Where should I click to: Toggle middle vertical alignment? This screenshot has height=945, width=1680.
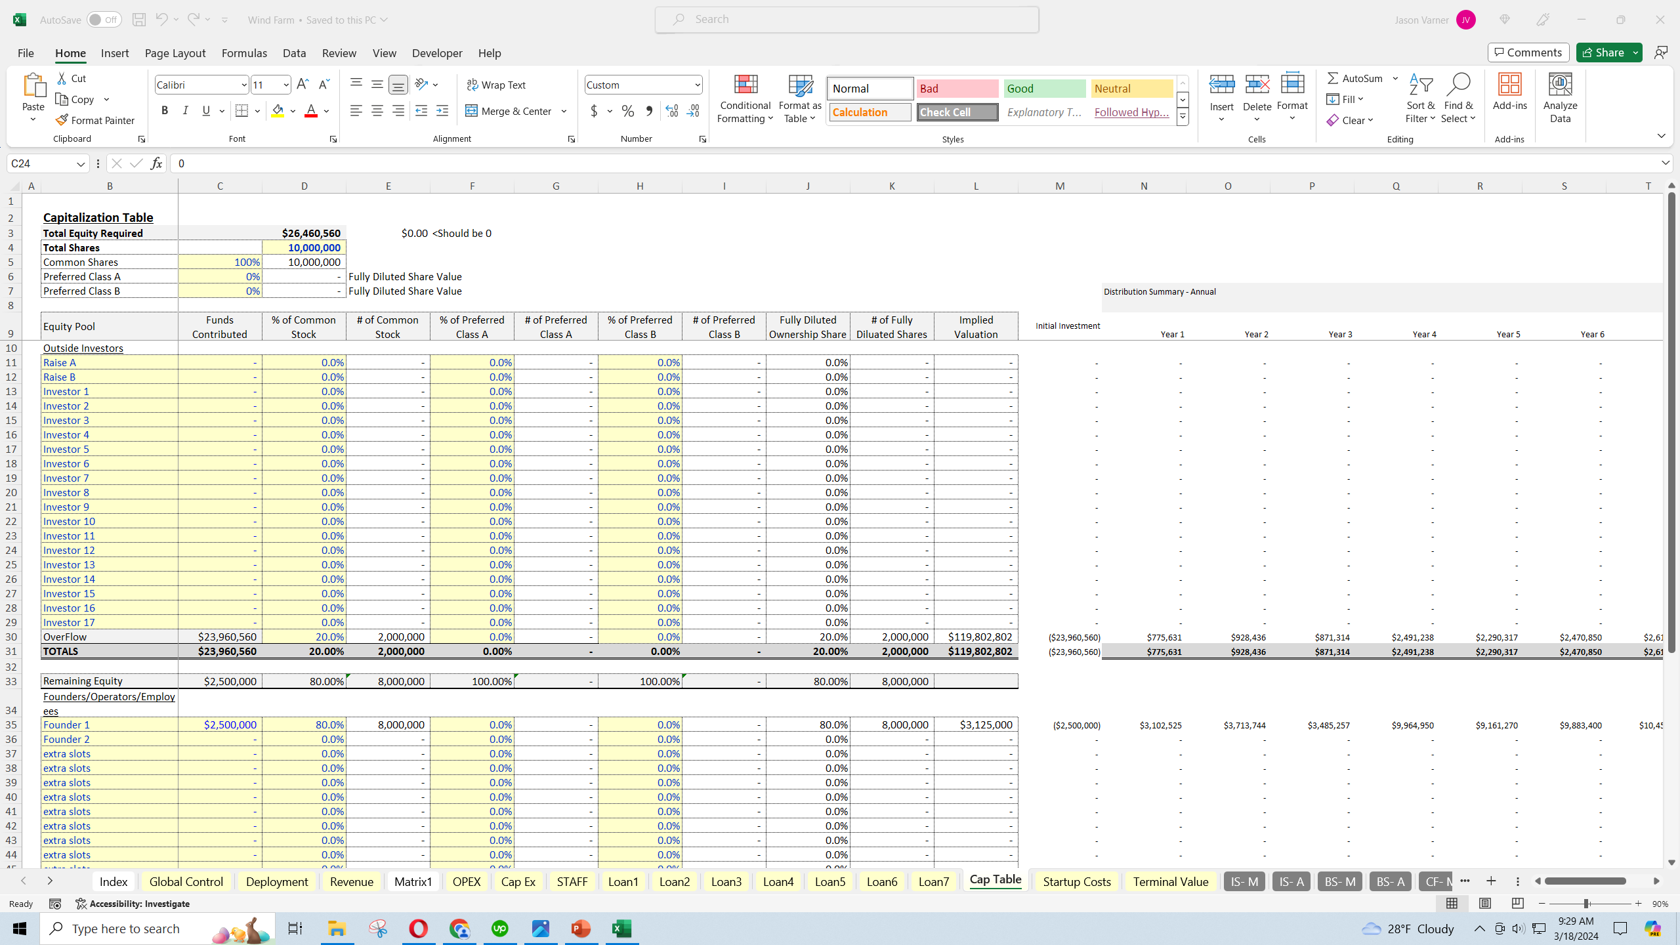pos(377,84)
